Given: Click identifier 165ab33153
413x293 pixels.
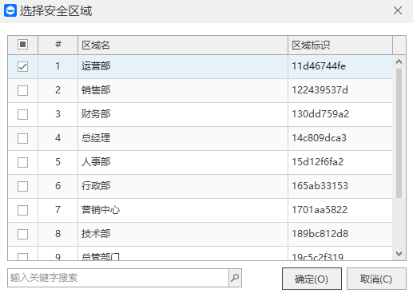Looking at the screenshot, I should 320,186.
